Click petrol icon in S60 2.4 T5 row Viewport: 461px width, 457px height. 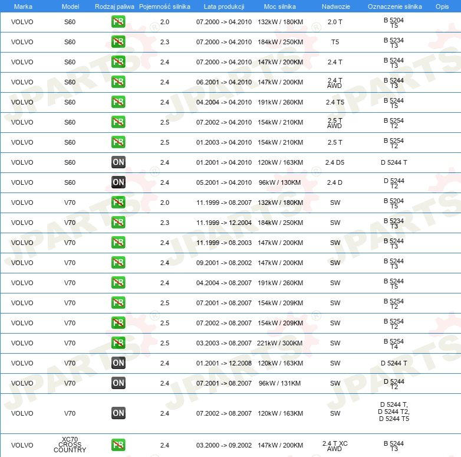point(118,102)
